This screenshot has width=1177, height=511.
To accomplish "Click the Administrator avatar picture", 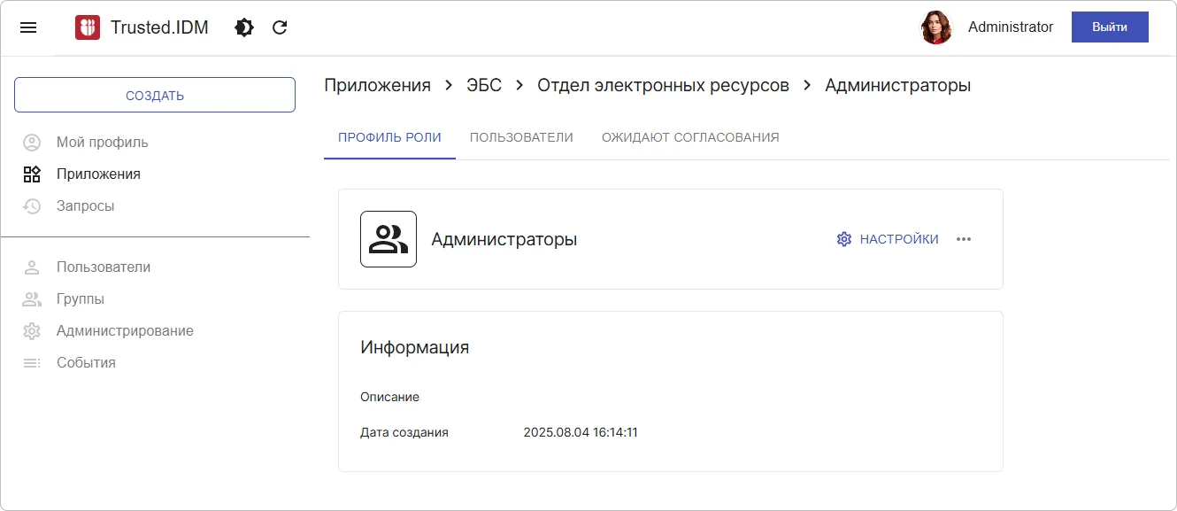I will point(936,27).
